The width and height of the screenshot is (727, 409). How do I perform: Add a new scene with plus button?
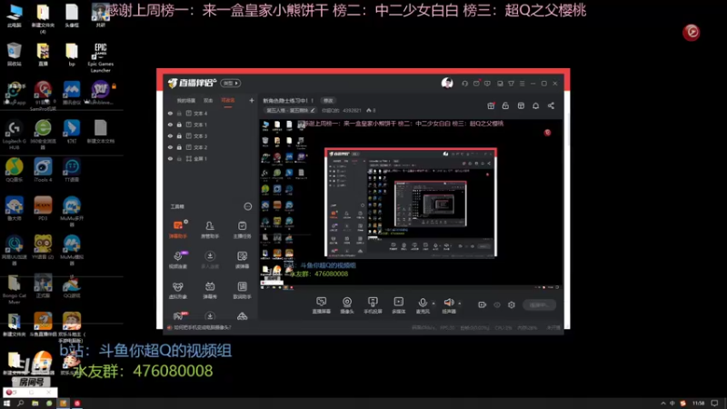pos(252,100)
